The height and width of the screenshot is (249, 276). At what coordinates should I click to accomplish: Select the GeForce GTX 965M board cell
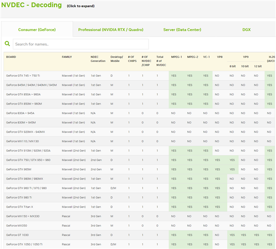coord(18,169)
